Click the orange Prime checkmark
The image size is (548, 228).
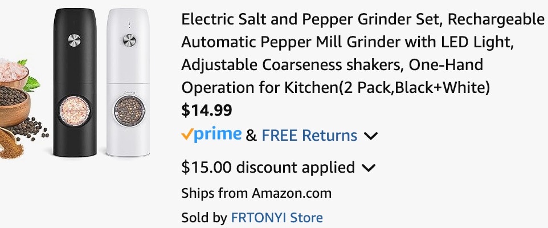point(187,135)
